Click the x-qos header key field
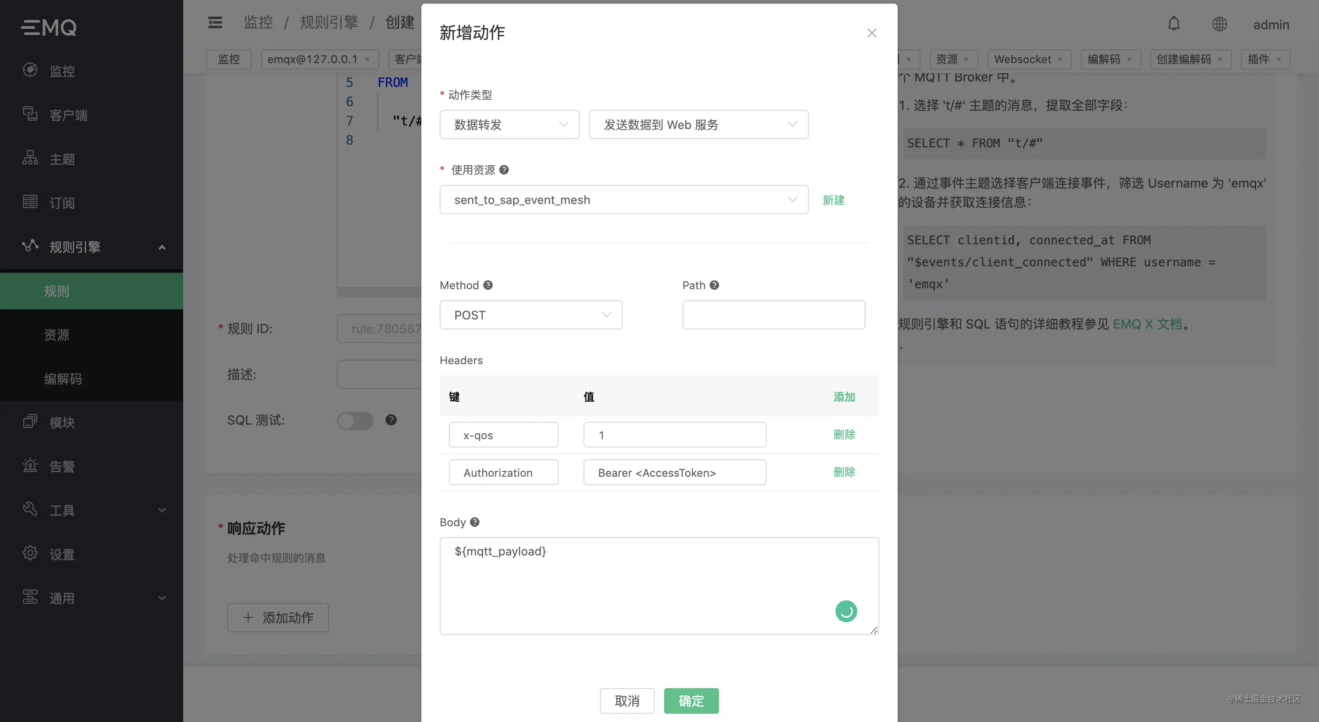 pos(504,435)
